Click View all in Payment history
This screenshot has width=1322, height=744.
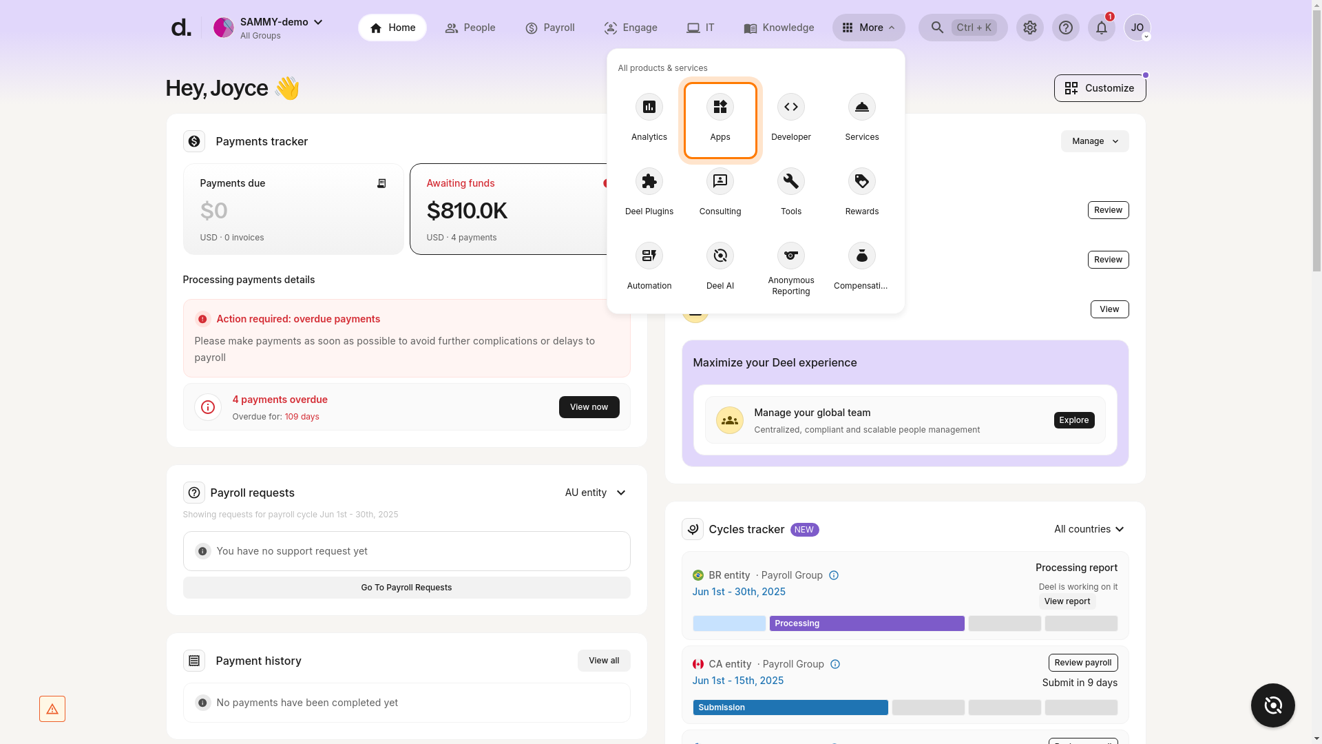pyautogui.click(x=604, y=661)
